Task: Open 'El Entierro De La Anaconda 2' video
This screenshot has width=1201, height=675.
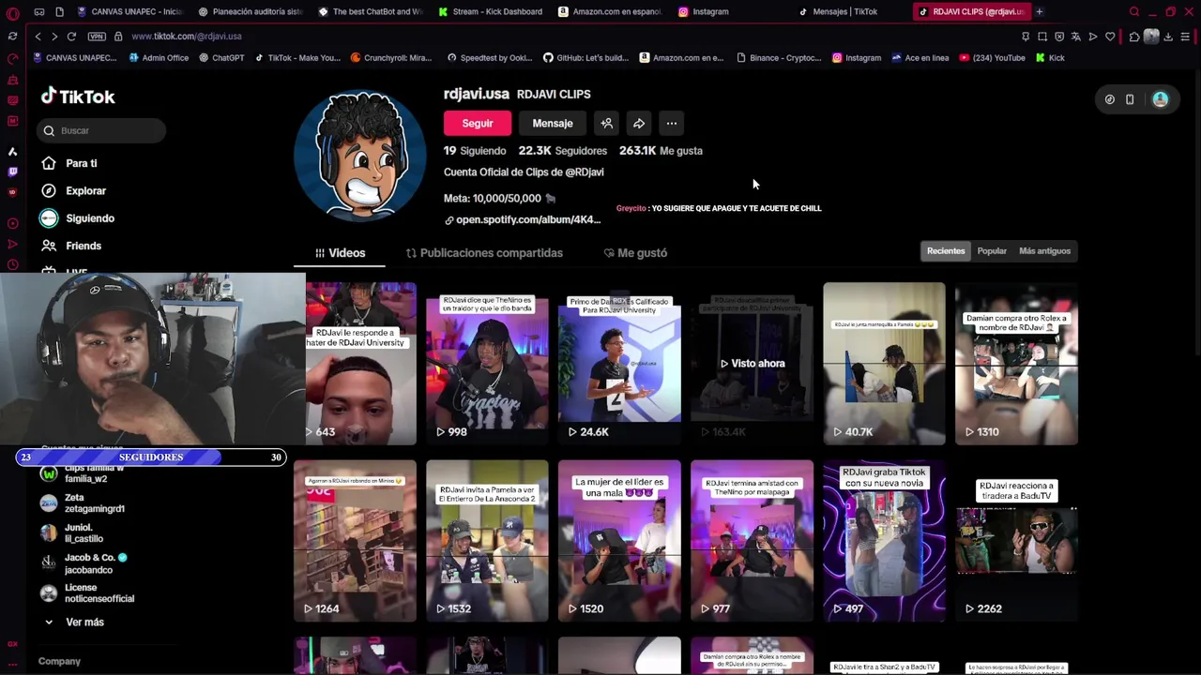Action: pos(487,540)
